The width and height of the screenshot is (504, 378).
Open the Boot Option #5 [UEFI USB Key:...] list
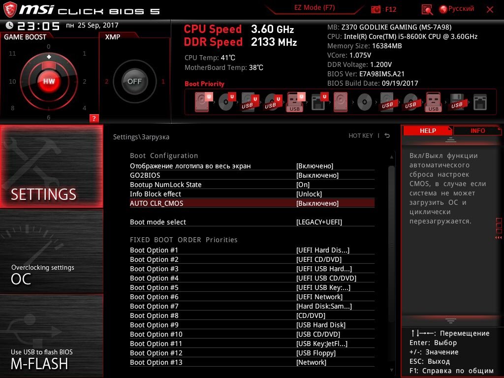(x=323, y=287)
